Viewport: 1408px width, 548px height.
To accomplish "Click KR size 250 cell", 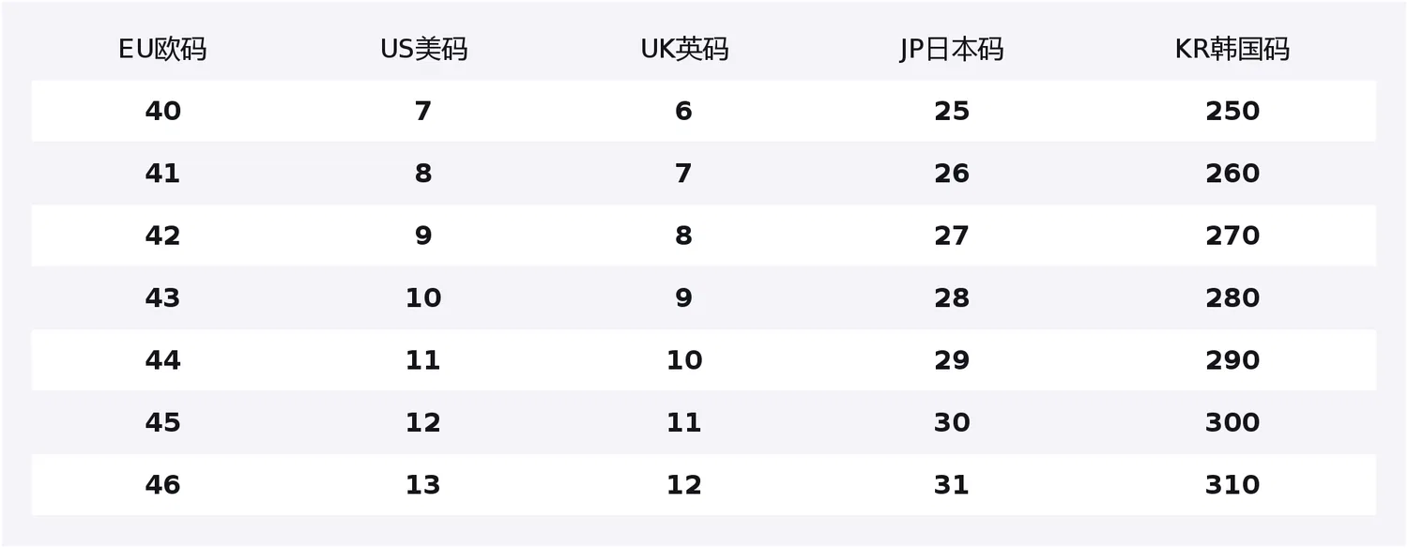I will pos(1232,112).
